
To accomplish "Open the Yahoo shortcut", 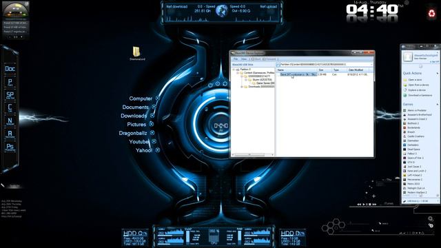I will coord(144,150).
